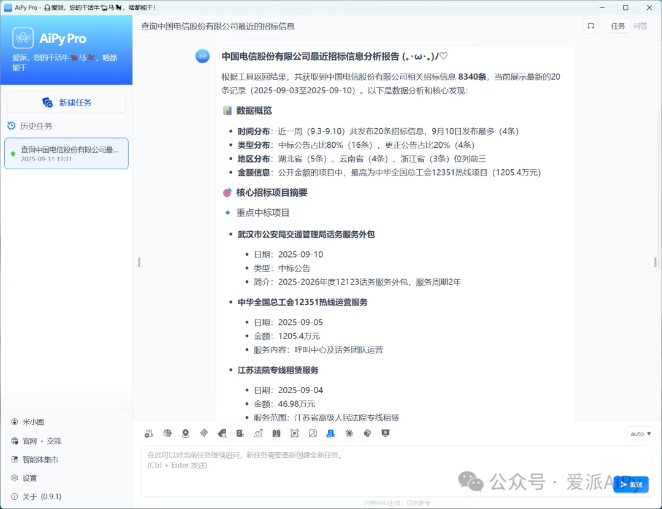Click the 类型分布 bullet line
This screenshot has height=509, width=662.
tap(356, 145)
